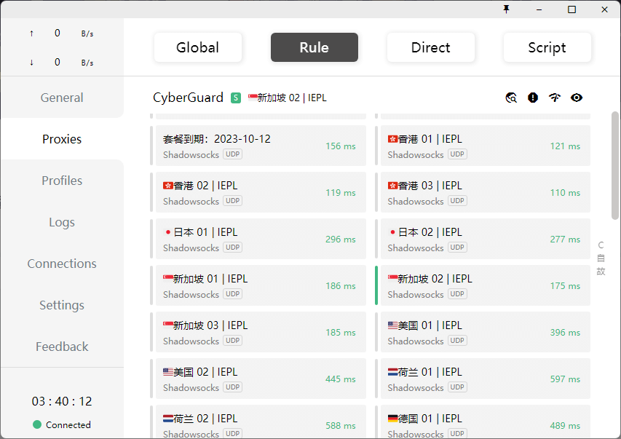
Task: Select the 香港 02 | IEPL proxy node
Action: click(259, 192)
